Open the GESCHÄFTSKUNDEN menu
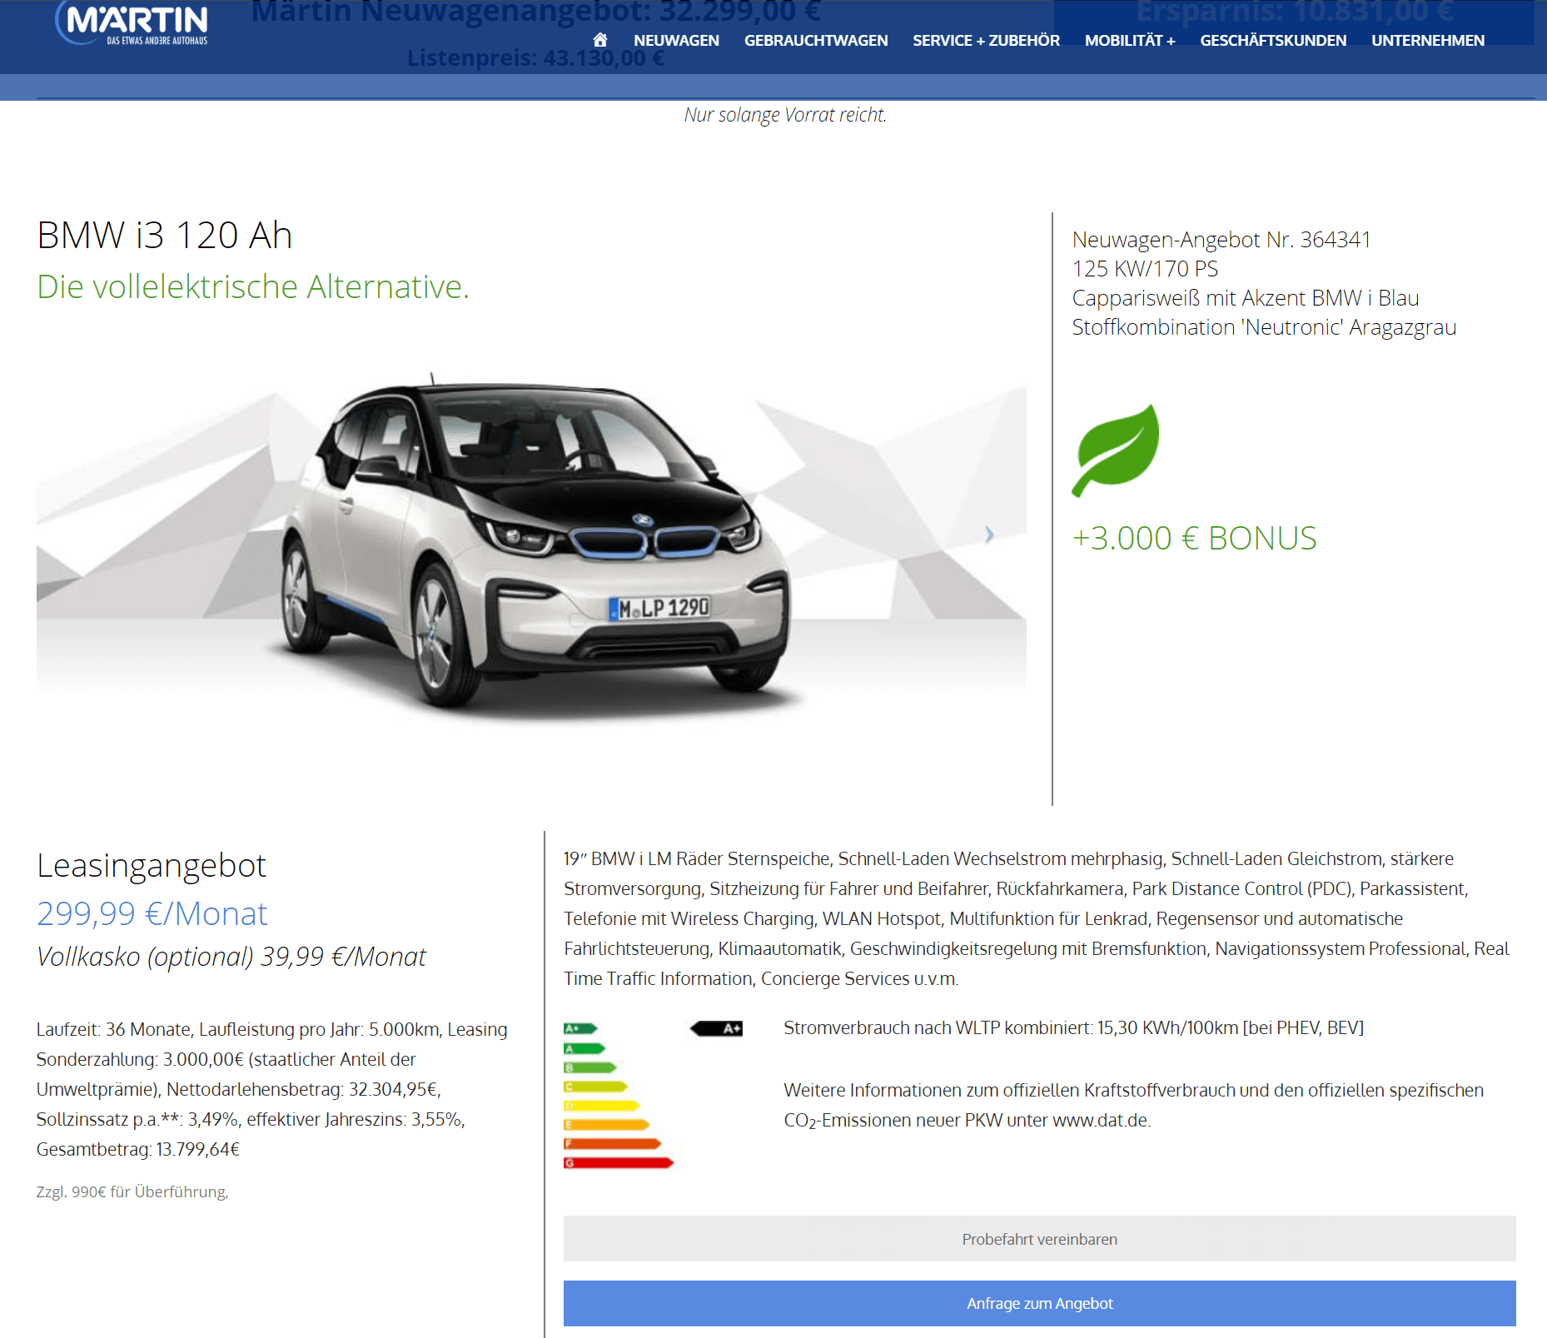Image resolution: width=1547 pixels, height=1338 pixels. [x=1273, y=40]
